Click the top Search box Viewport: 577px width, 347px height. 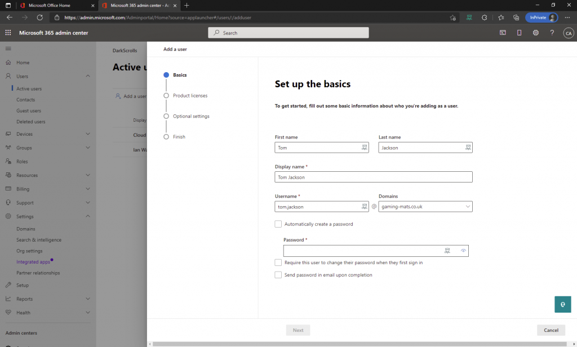tap(288, 33)
